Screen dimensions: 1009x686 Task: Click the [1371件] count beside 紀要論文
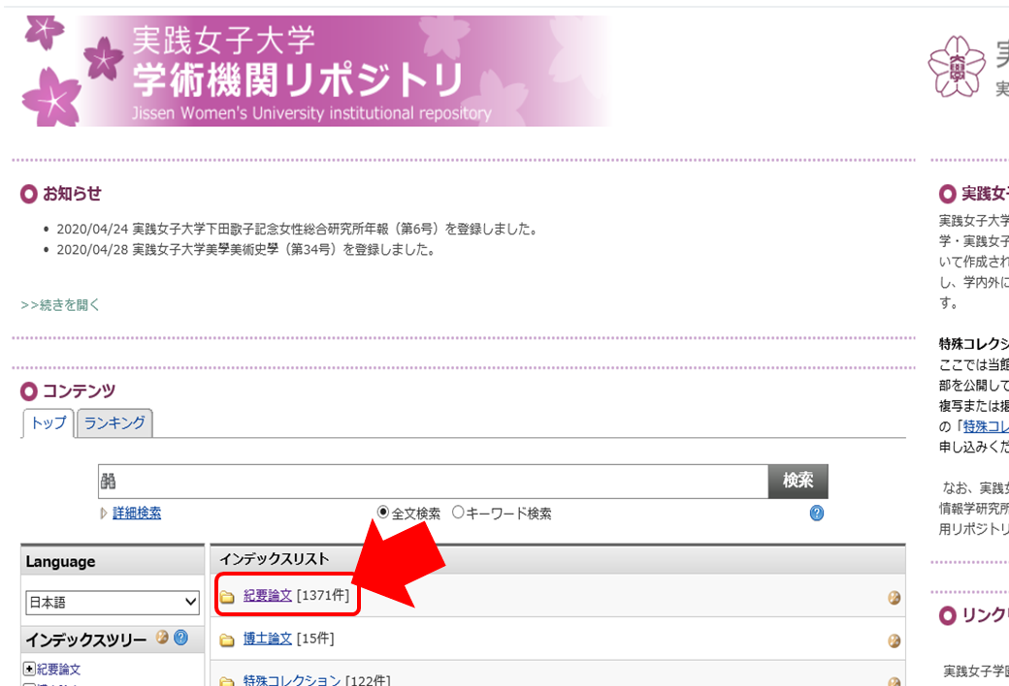(x=323, y=595)
